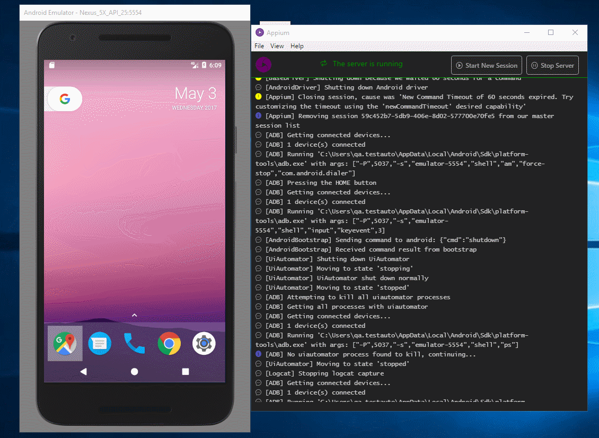The width and height of the screenshot is (599, 438).
Task: Click the battery icon in status bar
Action: tap(204, 65)
